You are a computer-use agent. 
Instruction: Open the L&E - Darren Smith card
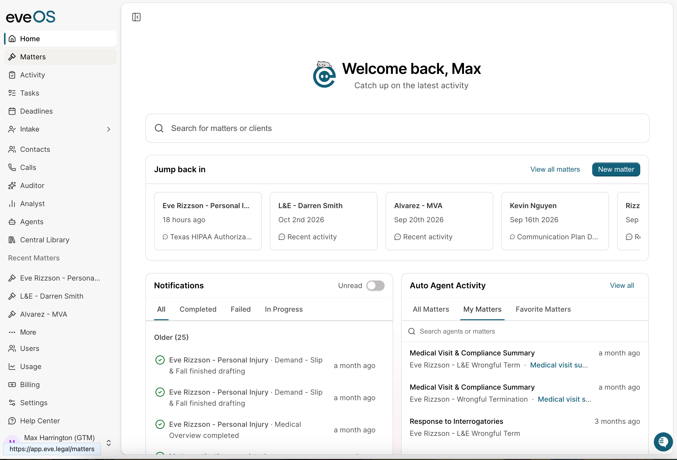point(323,221)
